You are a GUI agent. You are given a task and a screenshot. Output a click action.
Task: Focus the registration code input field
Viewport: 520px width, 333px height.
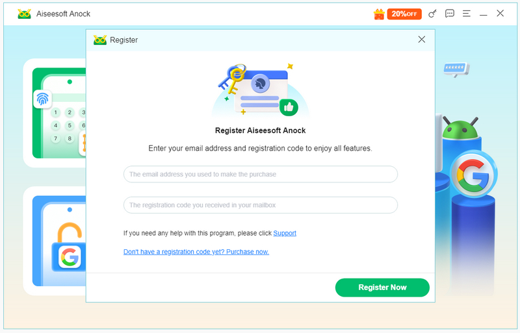(x=260, y=205)
